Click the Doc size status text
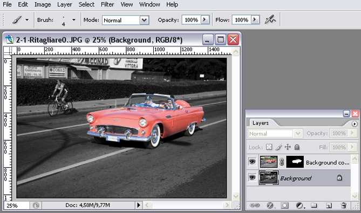Image resolution: width=361 pixels, height=213 pixels. (87, 205)
